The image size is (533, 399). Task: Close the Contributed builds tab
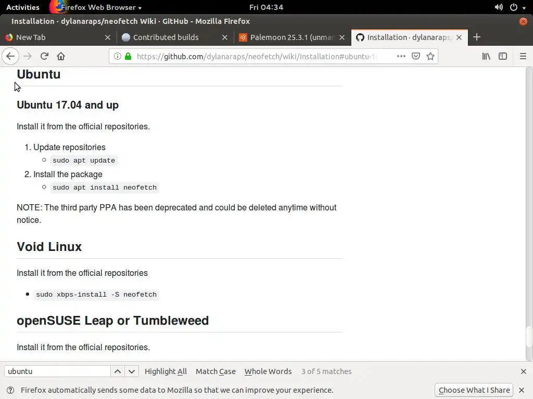pyautogui.click(x=225, y=37)
